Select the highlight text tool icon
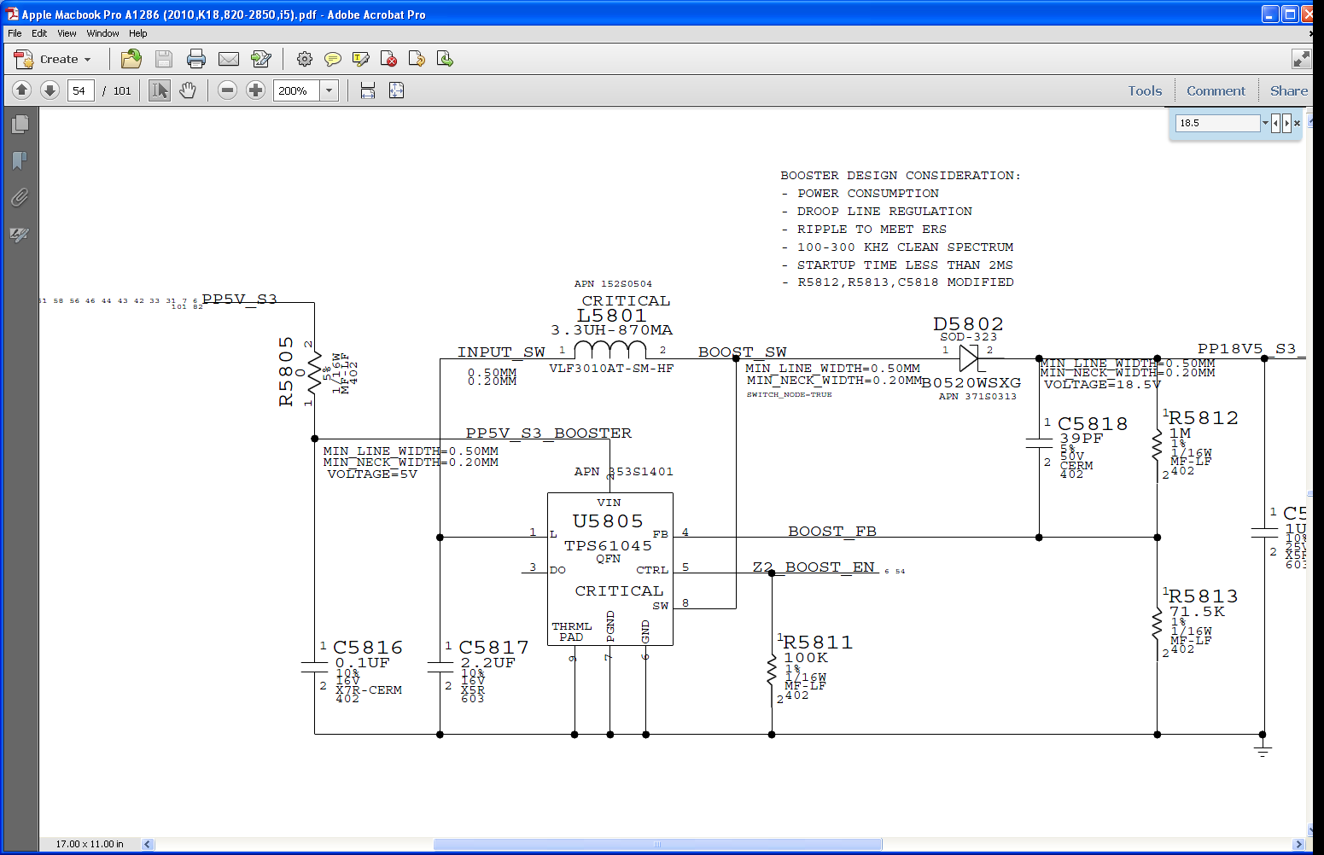 (x=361, y=59)
